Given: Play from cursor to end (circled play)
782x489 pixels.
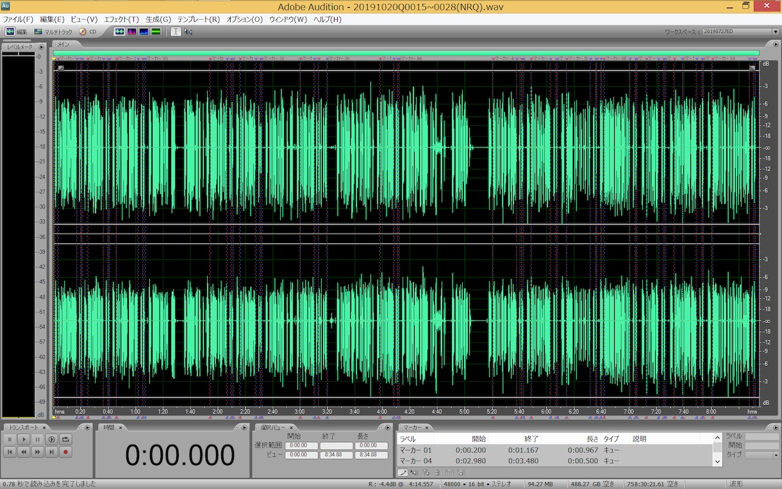Looking at the screenshot, I should [52, 439].
